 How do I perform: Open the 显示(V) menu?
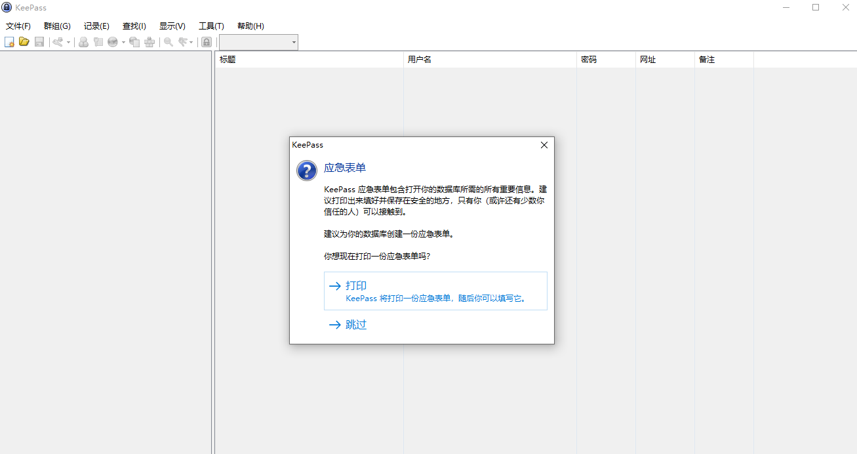click(172, 26)
